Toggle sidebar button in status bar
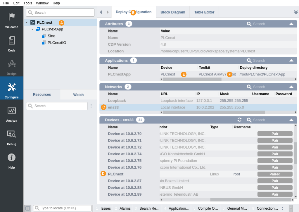The width and height of the screenshot is (299, 212). 27,208
